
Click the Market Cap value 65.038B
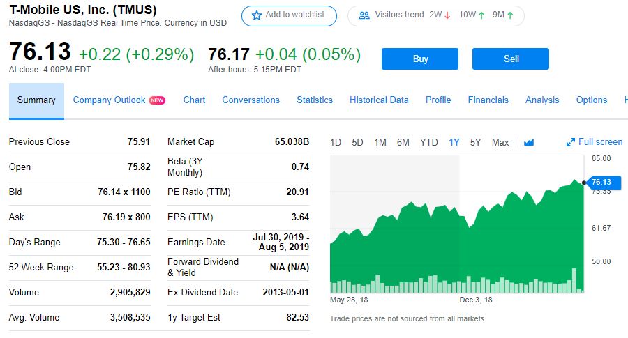[x=292, y=141]
